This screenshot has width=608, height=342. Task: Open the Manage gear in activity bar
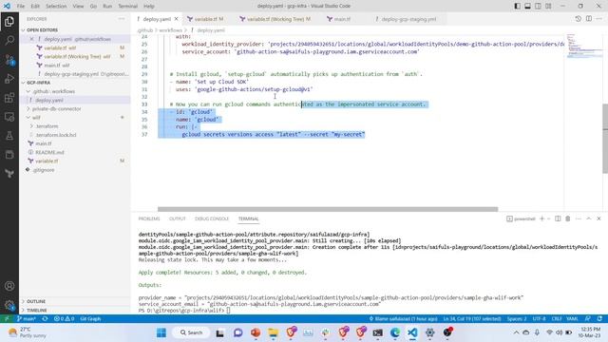pyautogui.click(x=9, y=305)
